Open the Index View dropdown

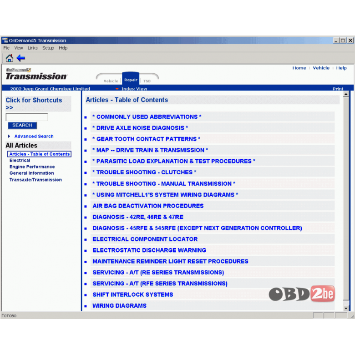click(132, 89)
